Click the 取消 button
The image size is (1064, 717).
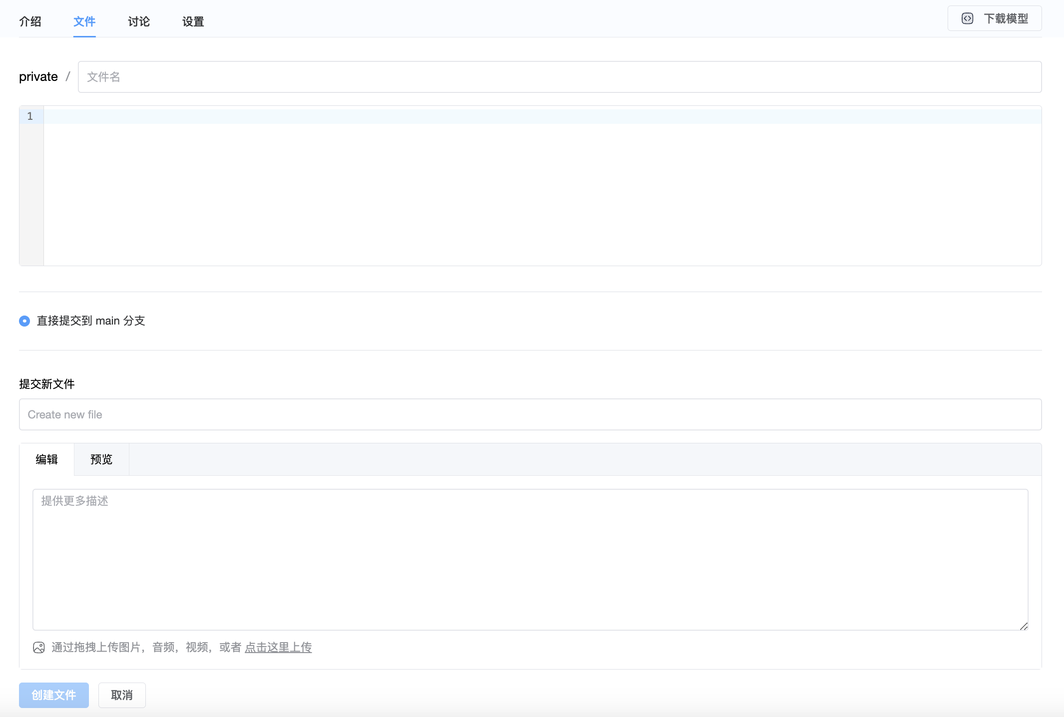[x=122, y=695]
